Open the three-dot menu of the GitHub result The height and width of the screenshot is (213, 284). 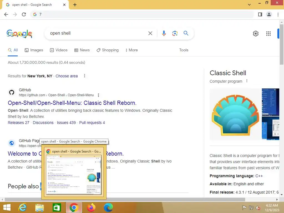pyautogui.click(x=98, y=95)
